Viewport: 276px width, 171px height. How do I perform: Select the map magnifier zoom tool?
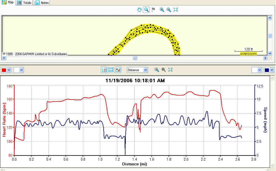pyautogui.click(x=146, y=10)
